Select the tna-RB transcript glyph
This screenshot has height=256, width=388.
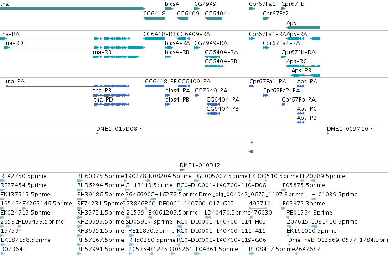tap(116, 57)
